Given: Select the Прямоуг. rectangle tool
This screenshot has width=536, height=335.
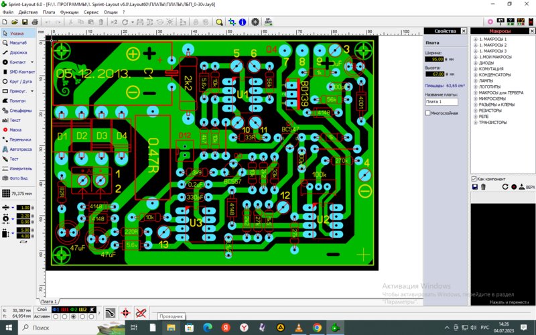Looking at the screenshot, I should pyautogui.click(x=15, y=91).
